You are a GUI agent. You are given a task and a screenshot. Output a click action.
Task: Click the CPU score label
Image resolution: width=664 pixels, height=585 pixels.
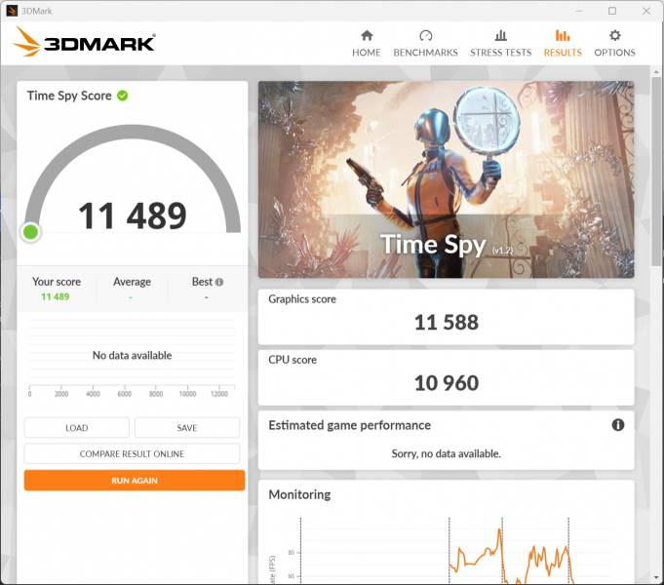pyautogui.click(x=293, y=360)
